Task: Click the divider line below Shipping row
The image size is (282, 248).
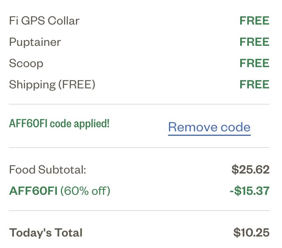Action: 139,104
